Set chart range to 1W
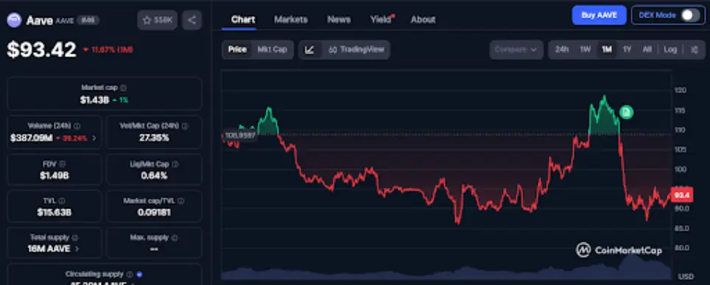 (586, 50)
